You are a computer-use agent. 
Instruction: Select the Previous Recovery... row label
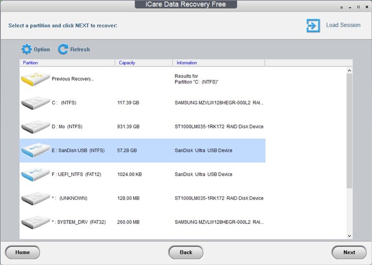click(73, 79)
